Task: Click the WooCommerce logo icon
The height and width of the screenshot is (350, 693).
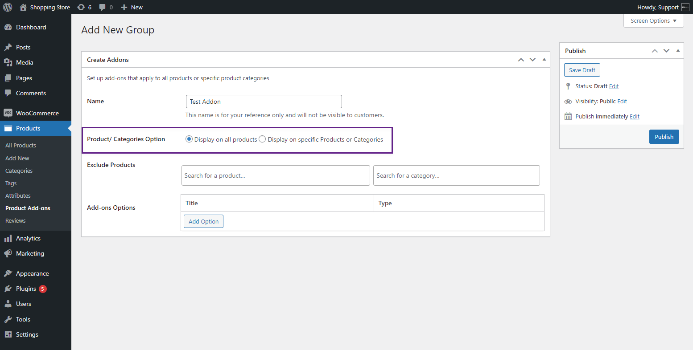Action: click(8, 113)
